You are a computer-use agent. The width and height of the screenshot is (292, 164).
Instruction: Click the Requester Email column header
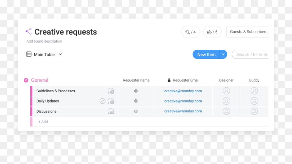(x=186, y=80)
